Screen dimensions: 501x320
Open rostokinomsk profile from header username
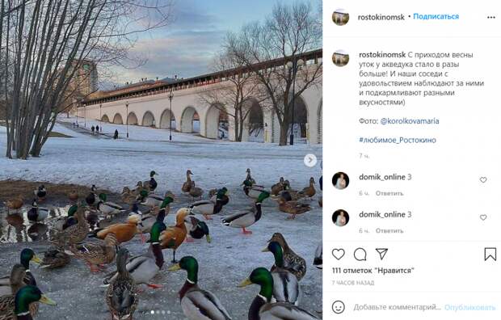coord(381,17)
